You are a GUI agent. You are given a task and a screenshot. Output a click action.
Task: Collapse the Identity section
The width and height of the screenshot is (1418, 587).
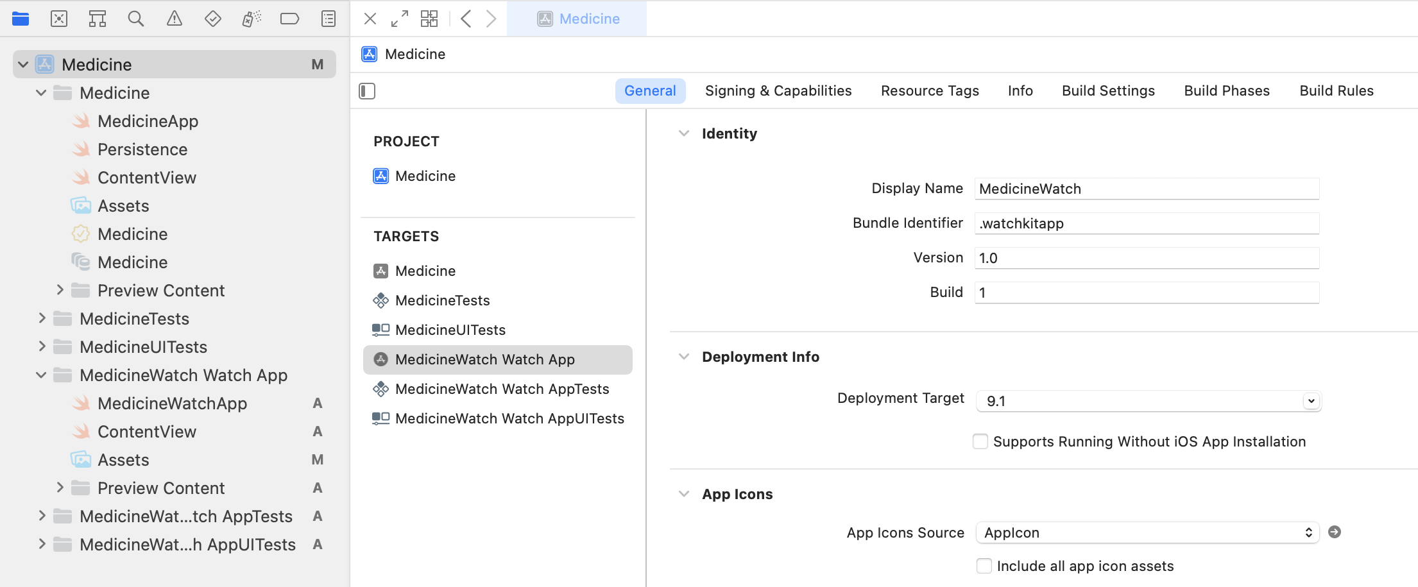point(684,133)
